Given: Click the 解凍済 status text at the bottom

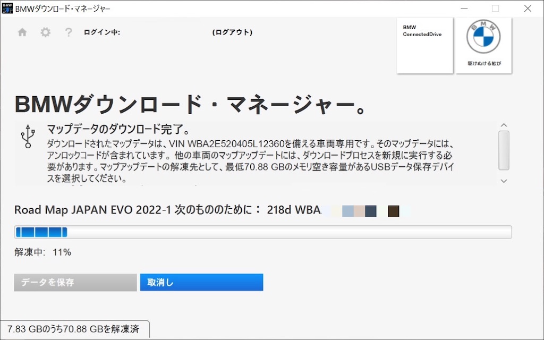Looking at the screenshot, I should tap(74, 329).
